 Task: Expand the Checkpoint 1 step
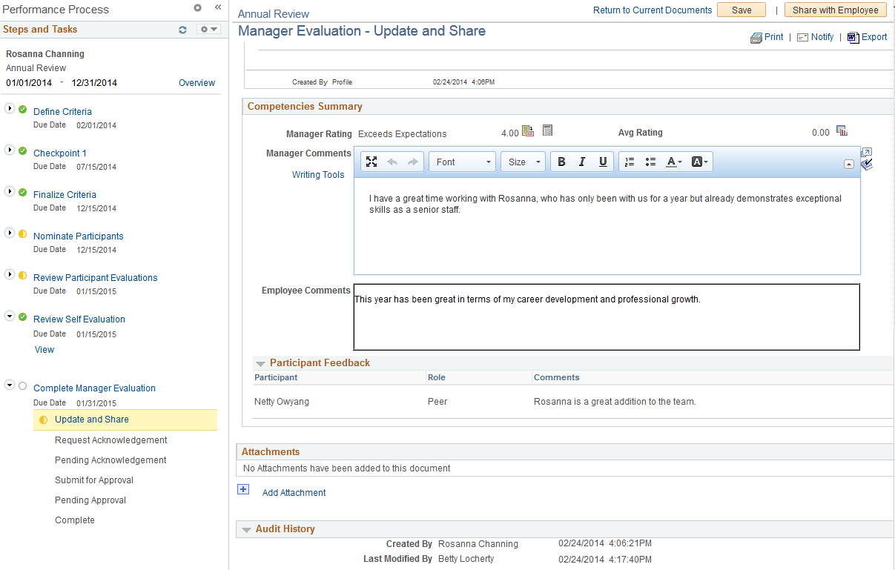(x=10, y=150)
